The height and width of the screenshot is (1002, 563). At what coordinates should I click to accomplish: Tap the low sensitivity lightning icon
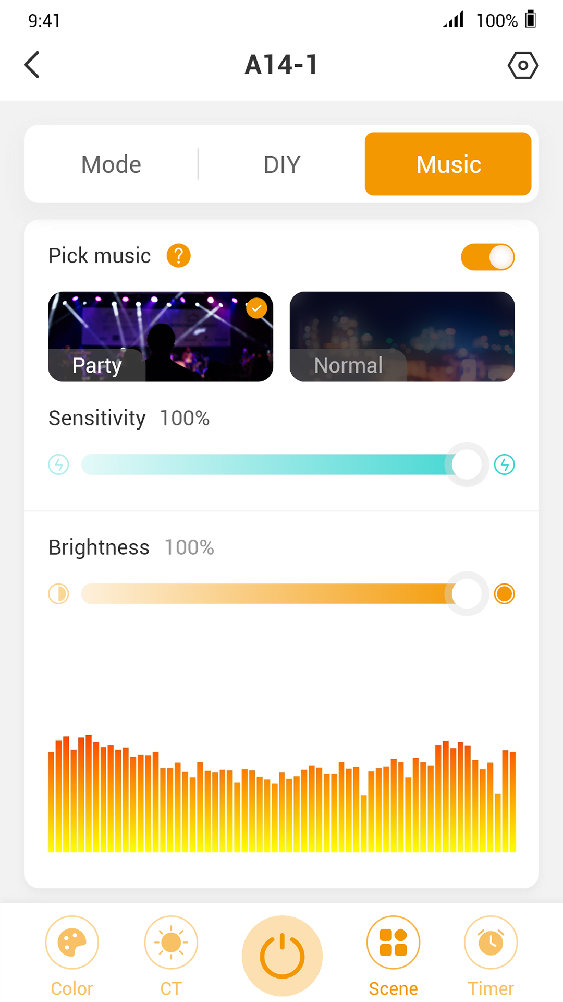click(x=58, y=464)
